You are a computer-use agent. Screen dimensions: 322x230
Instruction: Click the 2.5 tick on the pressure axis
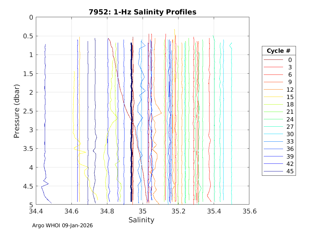tap(28, 111)
